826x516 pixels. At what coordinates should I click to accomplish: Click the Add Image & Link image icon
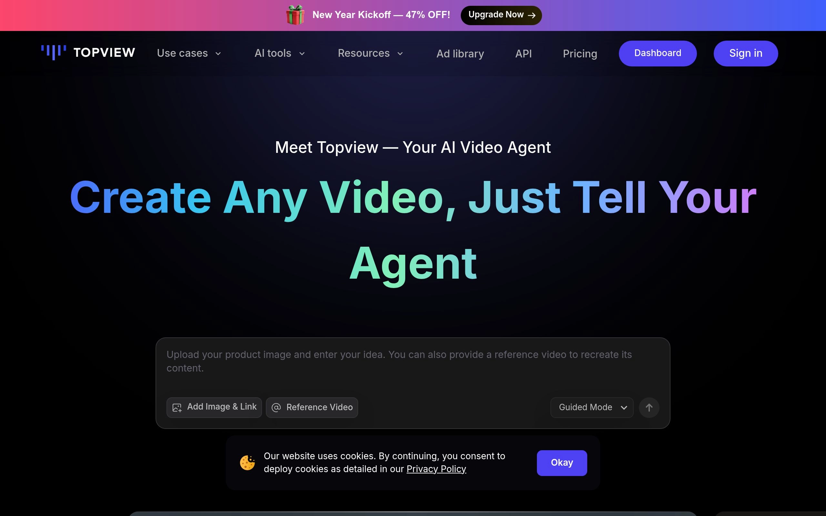click(x=177, y=407)
